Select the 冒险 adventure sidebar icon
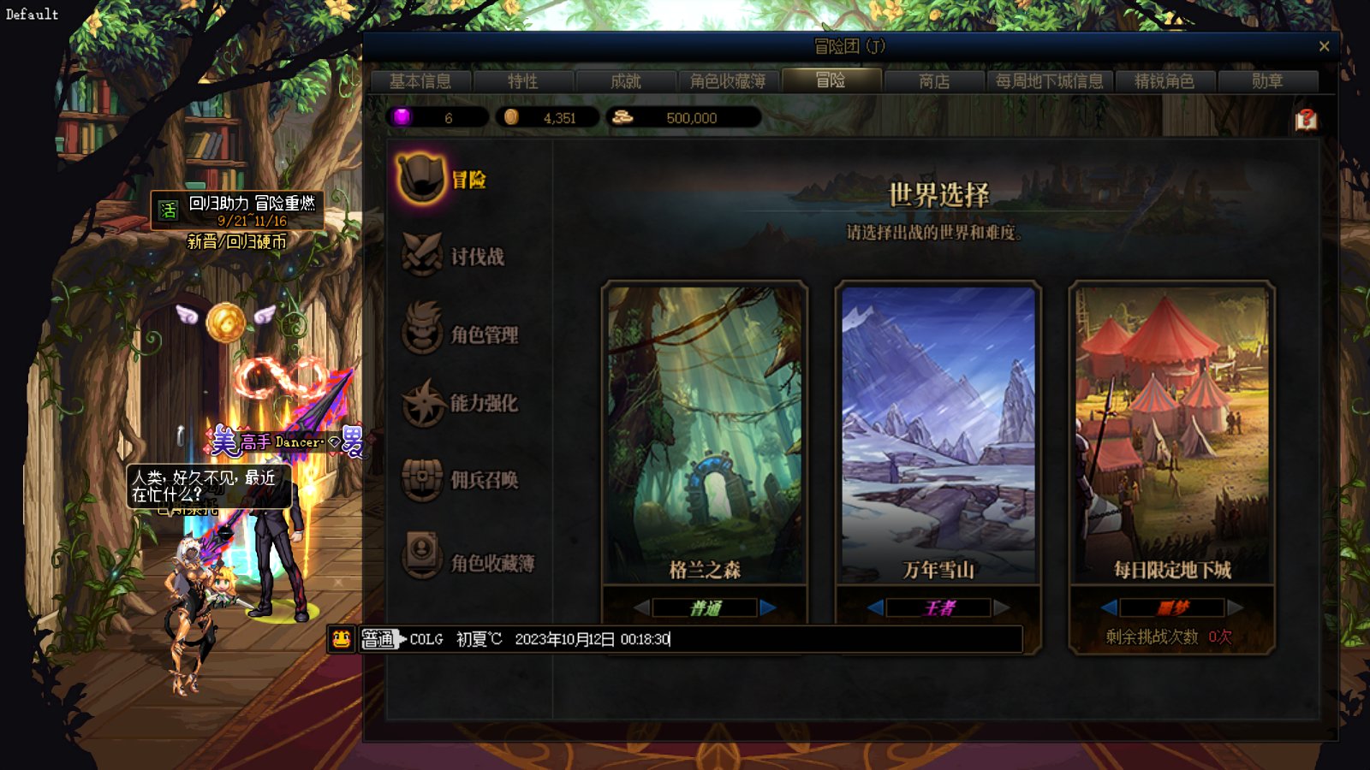Image resolution: width=1370 pixels, height=770 pixels. click(x=421, y=178)
